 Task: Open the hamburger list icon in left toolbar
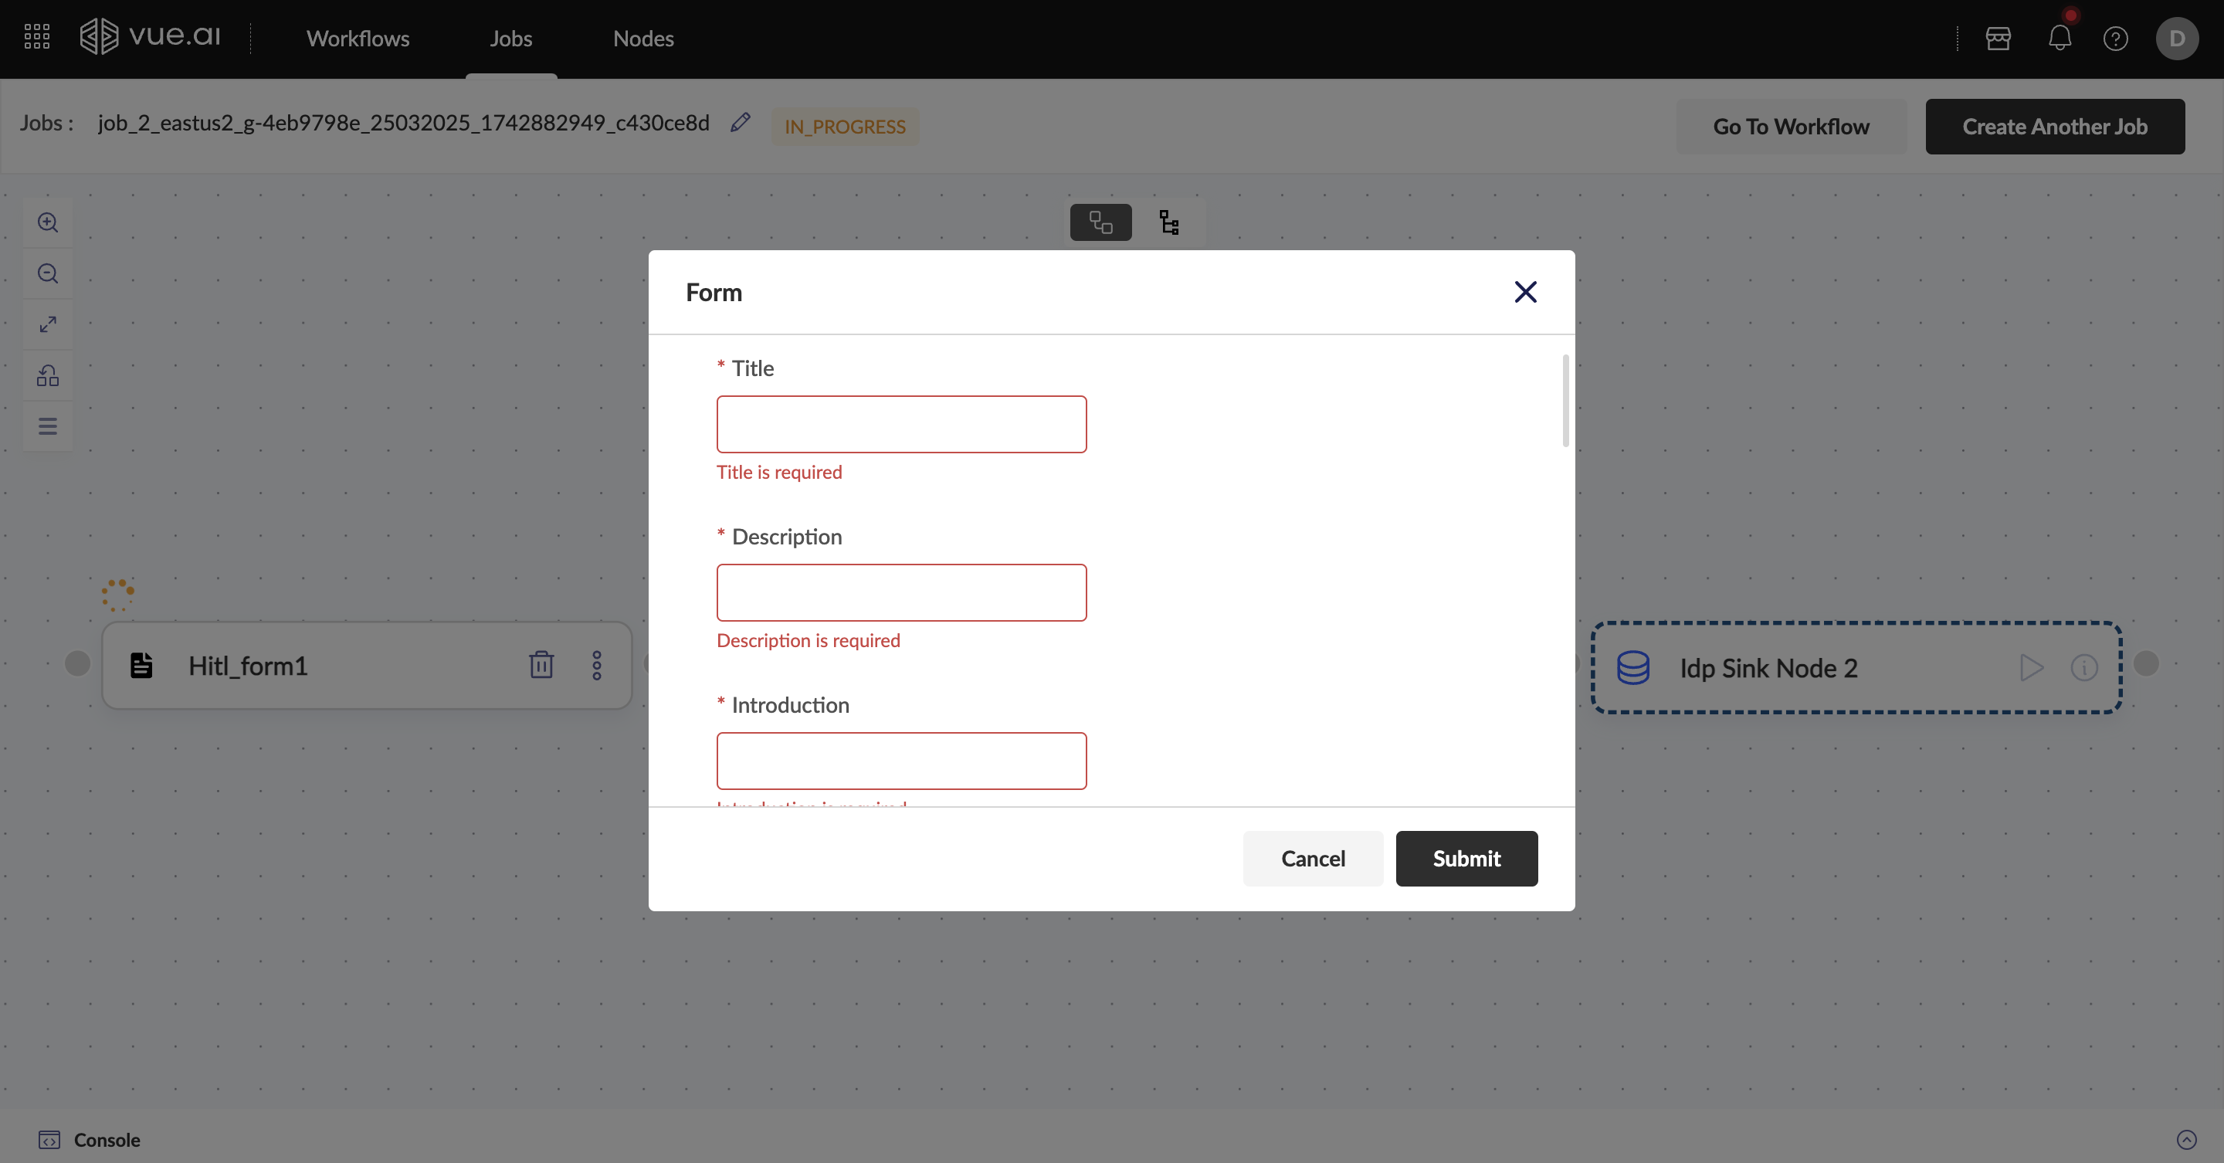click(x=47, y=426)
